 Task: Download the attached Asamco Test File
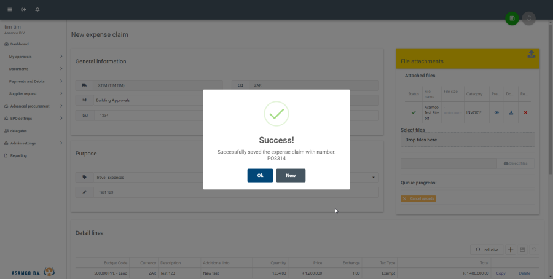click(511, 112)
